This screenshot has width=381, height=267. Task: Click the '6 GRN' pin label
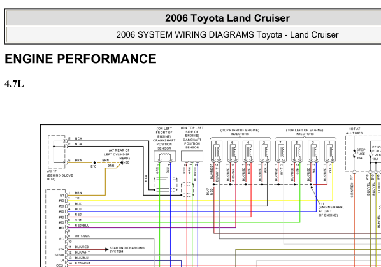tap(75, 220)
